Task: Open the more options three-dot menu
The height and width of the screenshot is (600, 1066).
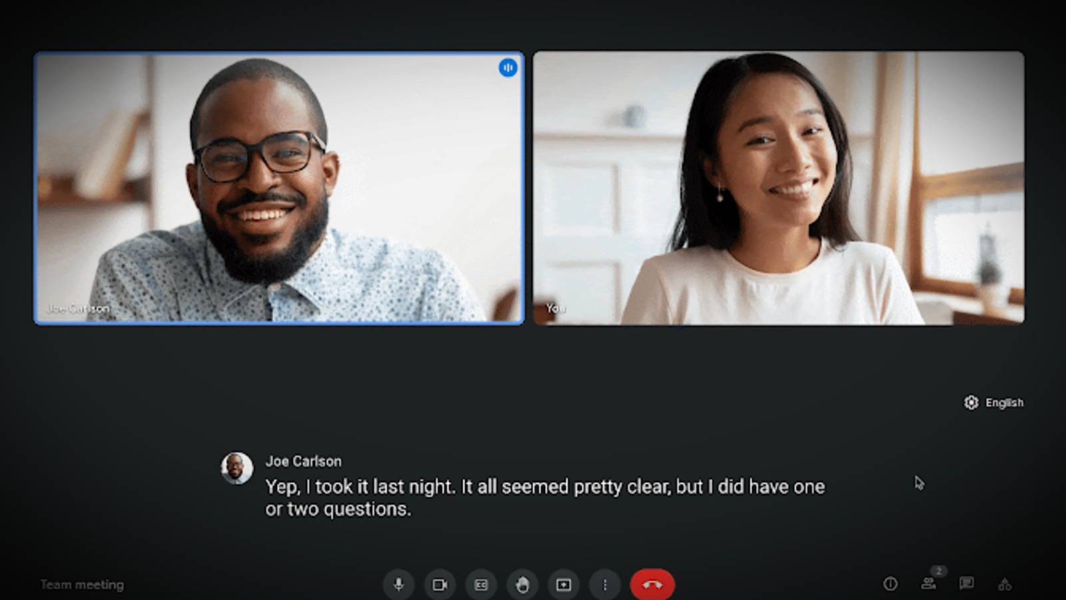Action: click(605, 585)
